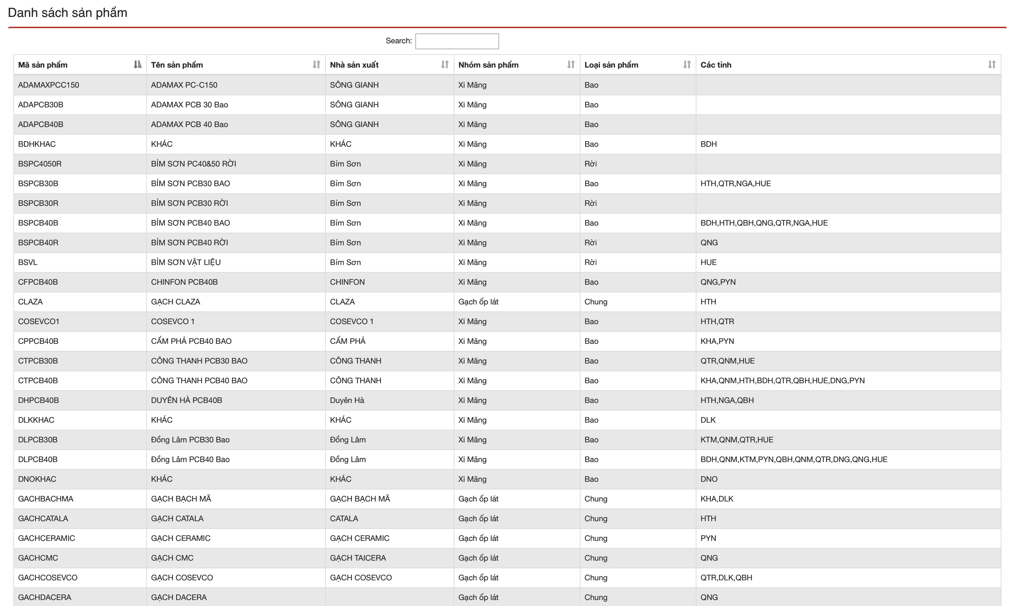
Task: Select the CTPCB40B product code
Action: [38, 380]
